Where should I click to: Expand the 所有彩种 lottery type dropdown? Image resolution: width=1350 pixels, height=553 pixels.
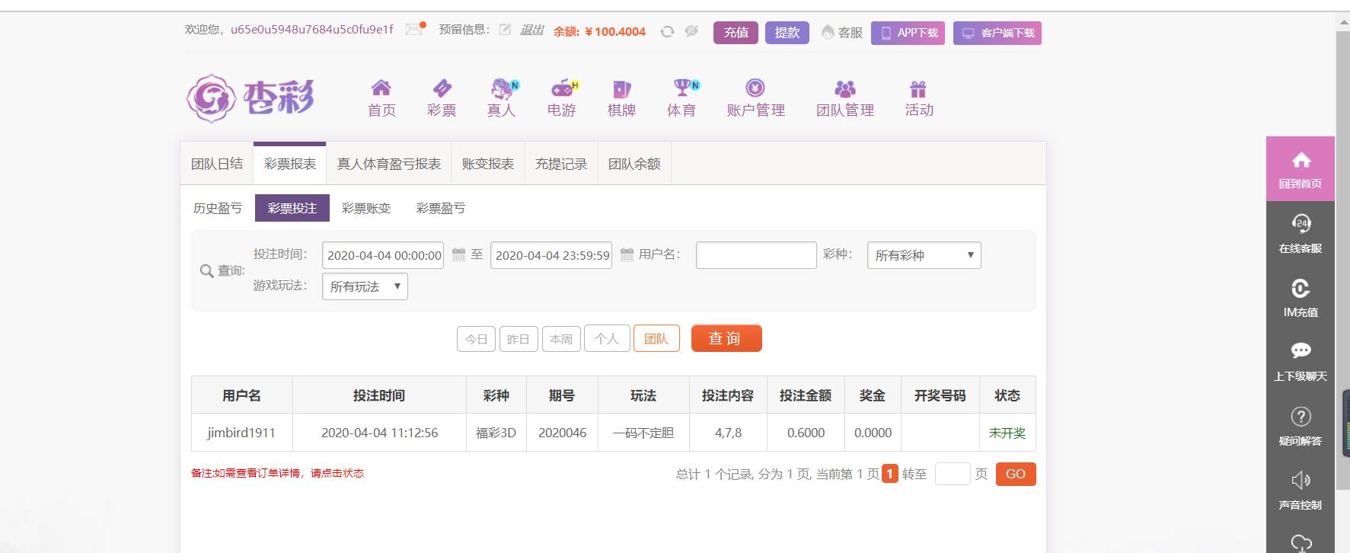tap(924, 255)
